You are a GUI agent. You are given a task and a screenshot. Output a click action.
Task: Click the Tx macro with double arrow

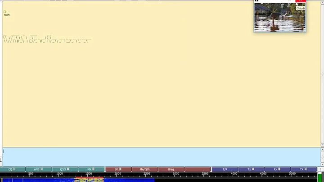[251, 169]
